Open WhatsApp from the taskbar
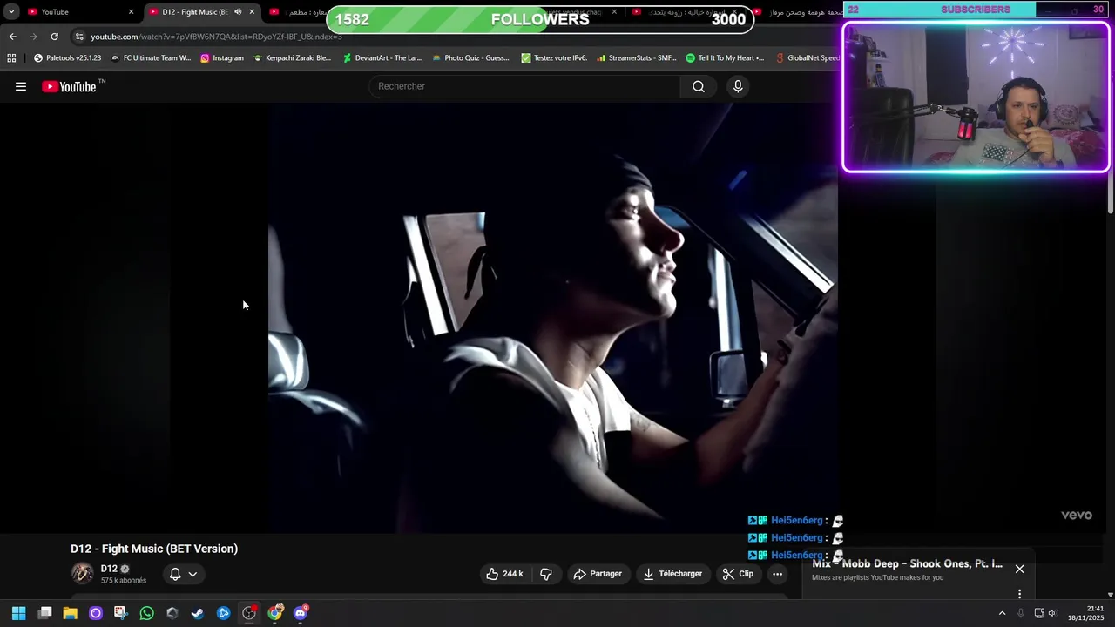1115x627 pixels. coord(146,613)
